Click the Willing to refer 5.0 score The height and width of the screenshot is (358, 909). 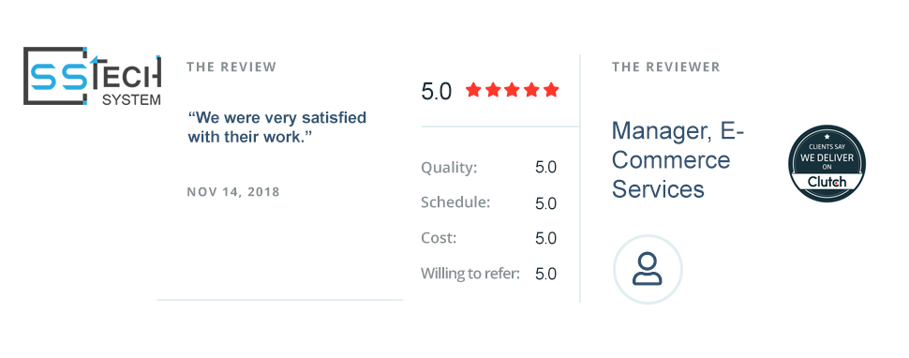pyautogui.click(x=545, y=274)
